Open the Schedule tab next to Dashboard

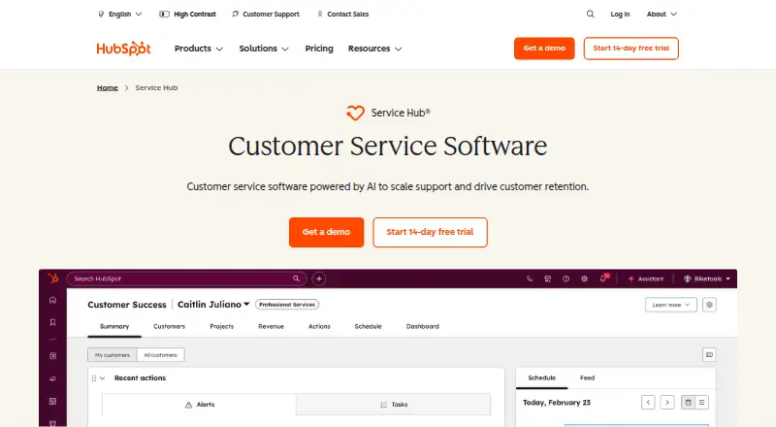pyautogui.click(x=369, y=326)
